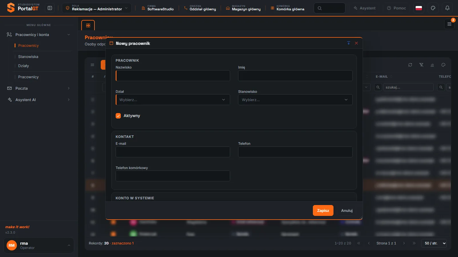Screen dimensions: 458x257
Task: Open the hamburger menu with badge 2
Action: [x=449, y=24]
